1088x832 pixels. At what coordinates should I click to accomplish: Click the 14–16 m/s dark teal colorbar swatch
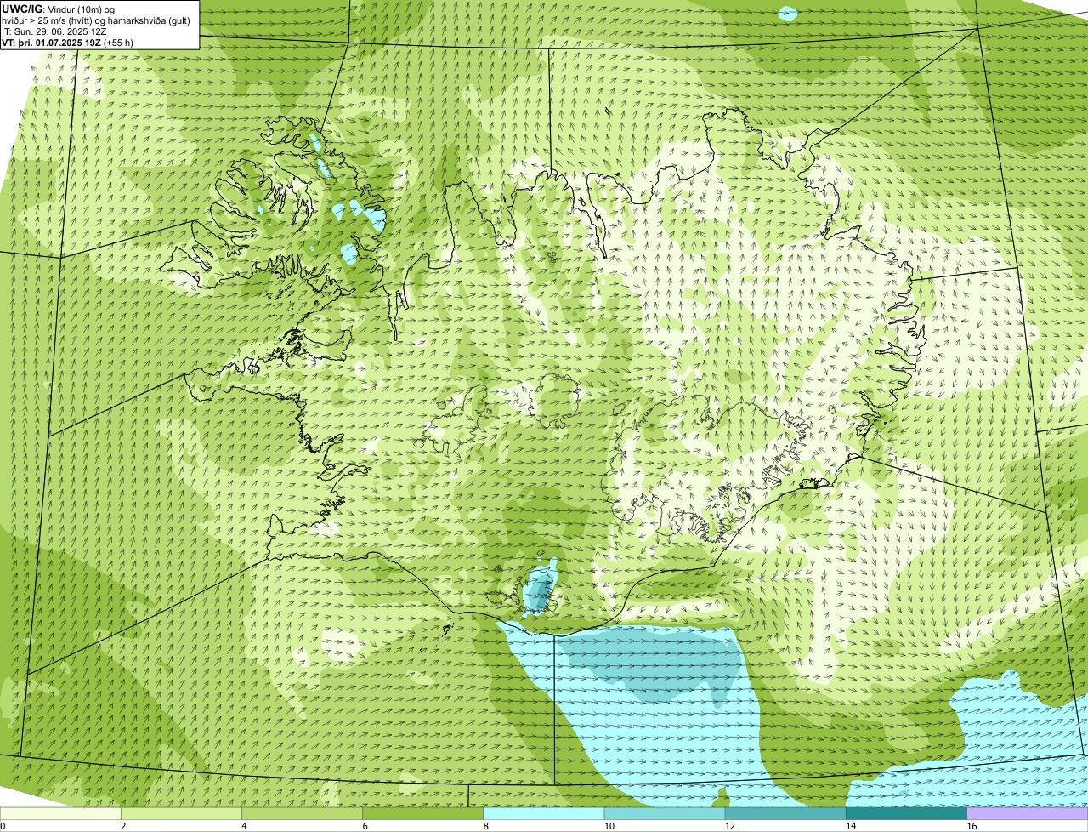pos(906,813)
